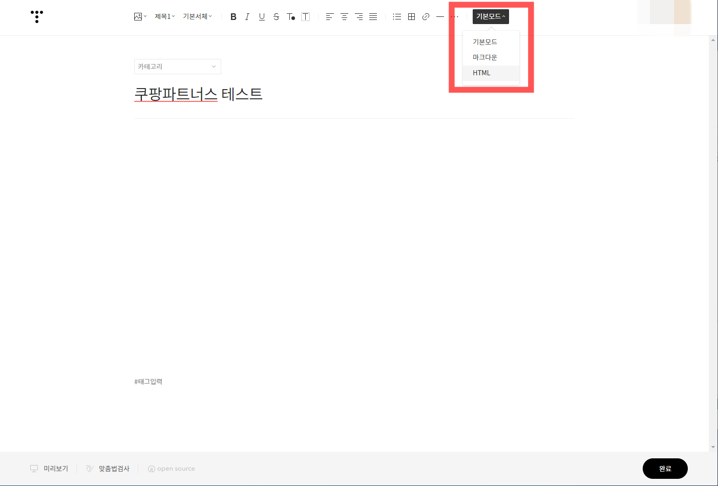The image size is (718, 486).
Task: Open the 제목1 heading style dropdown
Action: [x=165, y=16]
